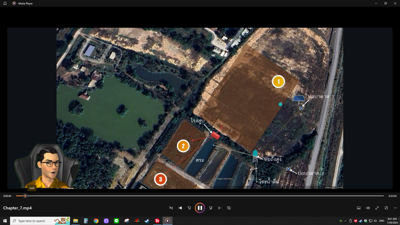400x225 pixels.
Task: Open LINE app from taskbar
Action: pyautogui.click(x=116, y=221)
